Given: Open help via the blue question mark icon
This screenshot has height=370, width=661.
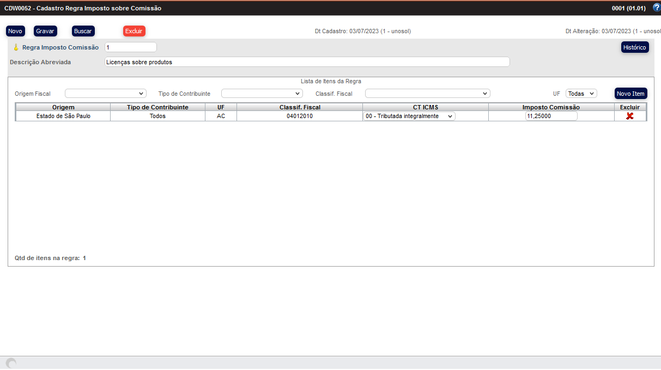Looking at the screenshot, I should tap(656, 7).
